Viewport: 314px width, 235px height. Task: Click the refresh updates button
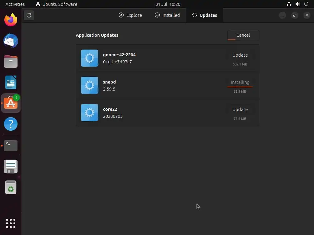tap(29, 15)
